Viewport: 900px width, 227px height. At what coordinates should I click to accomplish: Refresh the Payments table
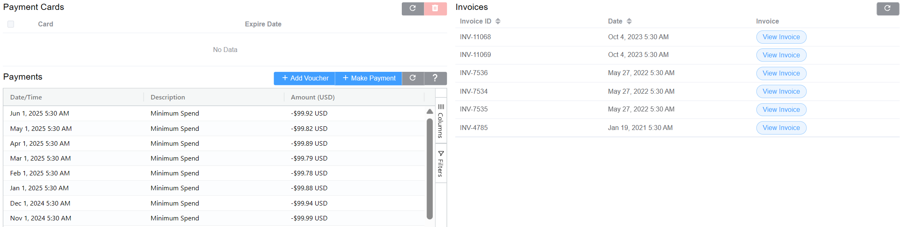click(413, 78)
